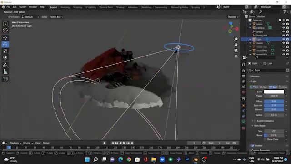Open the View Layer properties tab

coord(244,82)
